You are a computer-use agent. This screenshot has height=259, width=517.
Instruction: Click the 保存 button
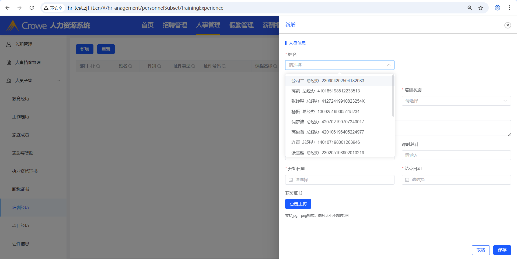(x=502, y=250)
